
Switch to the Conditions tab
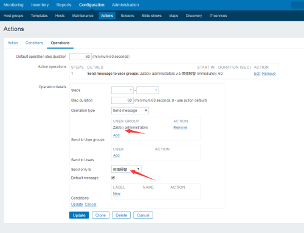[x=34, y=43]
